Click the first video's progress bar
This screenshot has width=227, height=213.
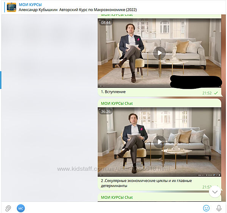(132, 86)
